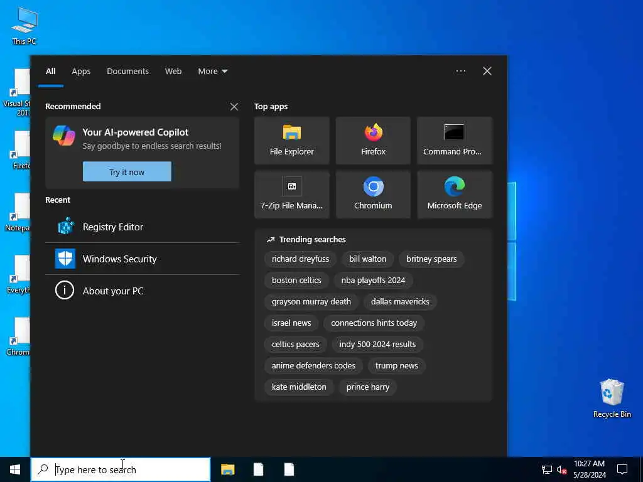The height and width of the screenshot is (482, 643).
Task: Search trending topic celtics pacers
Action: (x=295, y=345)
